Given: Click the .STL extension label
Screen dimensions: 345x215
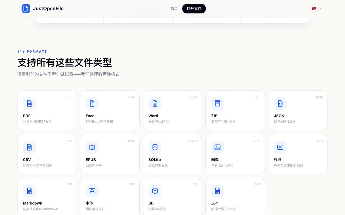Looking at the screenshot, I should click(x=195, y=184).
